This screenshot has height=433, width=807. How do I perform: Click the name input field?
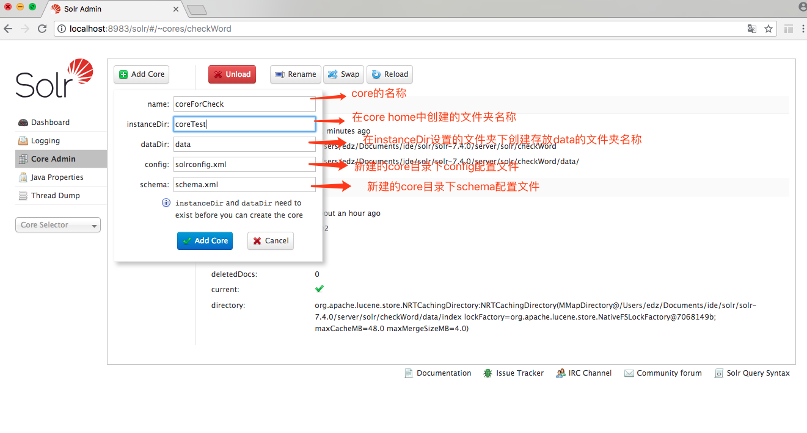pos(244,104)
